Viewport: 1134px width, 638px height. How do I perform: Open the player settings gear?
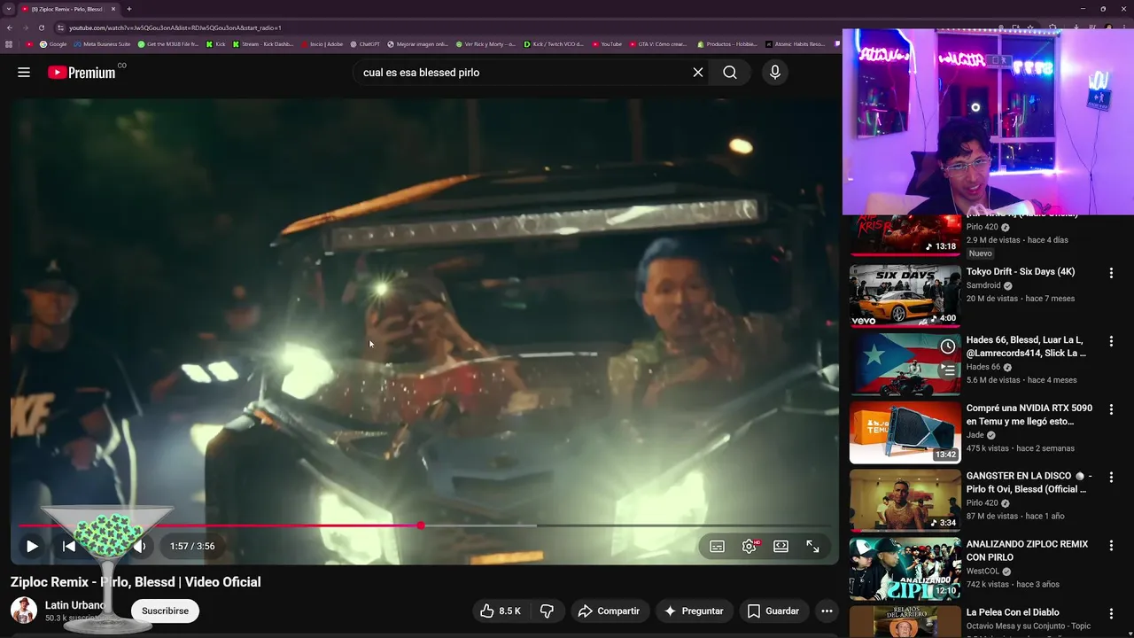click(750, 546)
